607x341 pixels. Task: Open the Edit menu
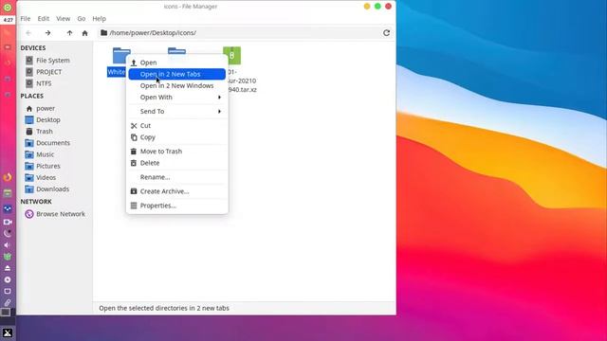coord(44,19)
